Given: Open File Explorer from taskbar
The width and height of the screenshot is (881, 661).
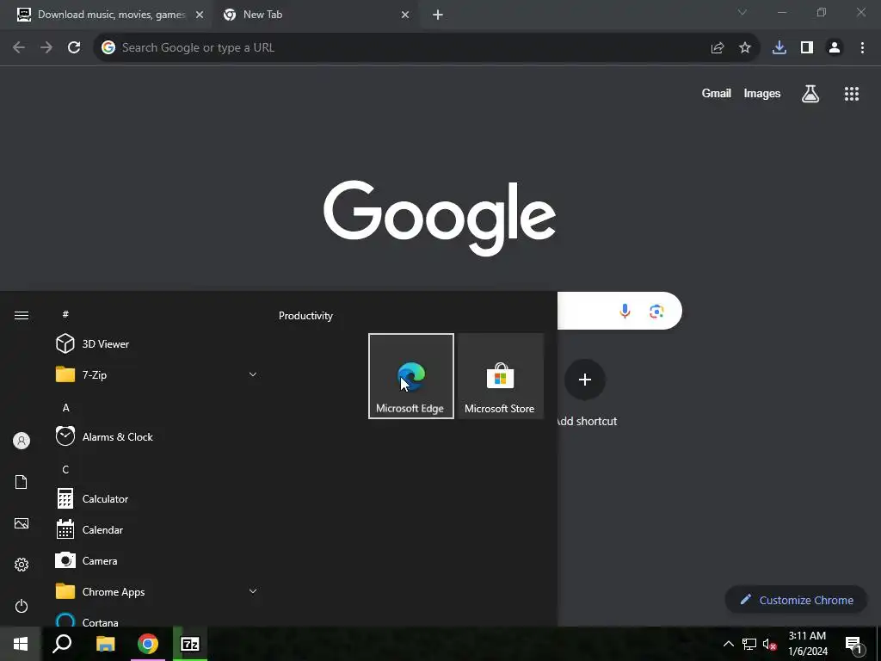Looking at the screenshot, I should point(105,644).
